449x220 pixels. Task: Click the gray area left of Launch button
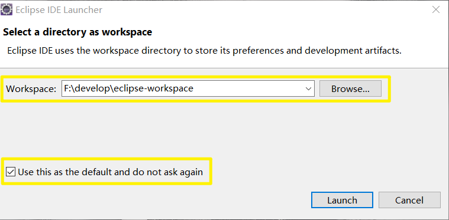[260, 200]
